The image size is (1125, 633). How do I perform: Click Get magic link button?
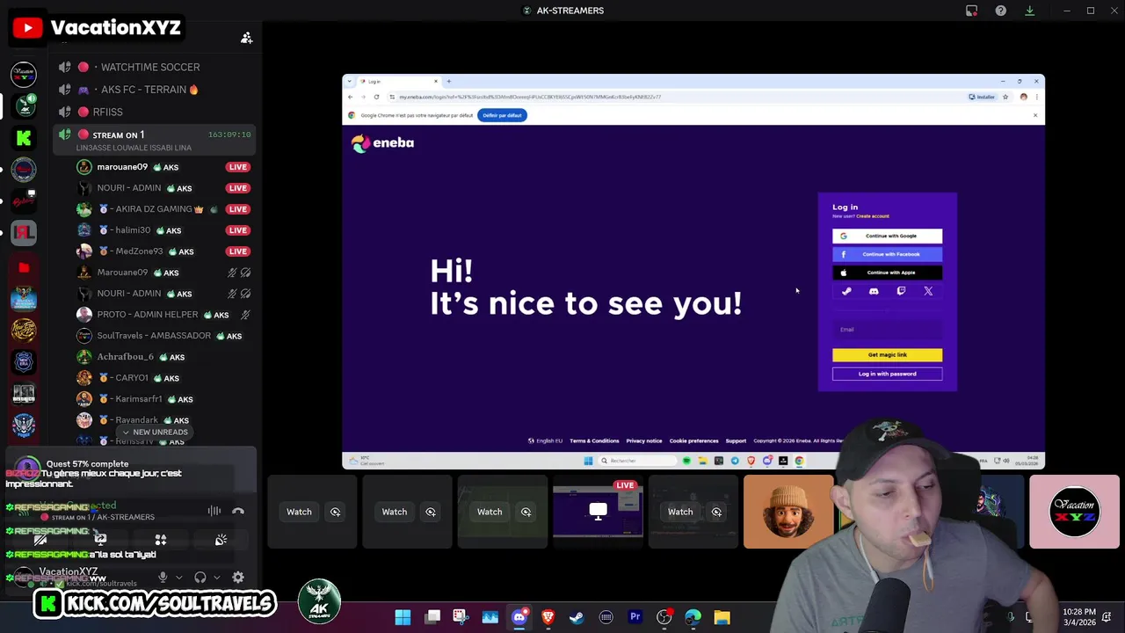[x=887, y=355]
